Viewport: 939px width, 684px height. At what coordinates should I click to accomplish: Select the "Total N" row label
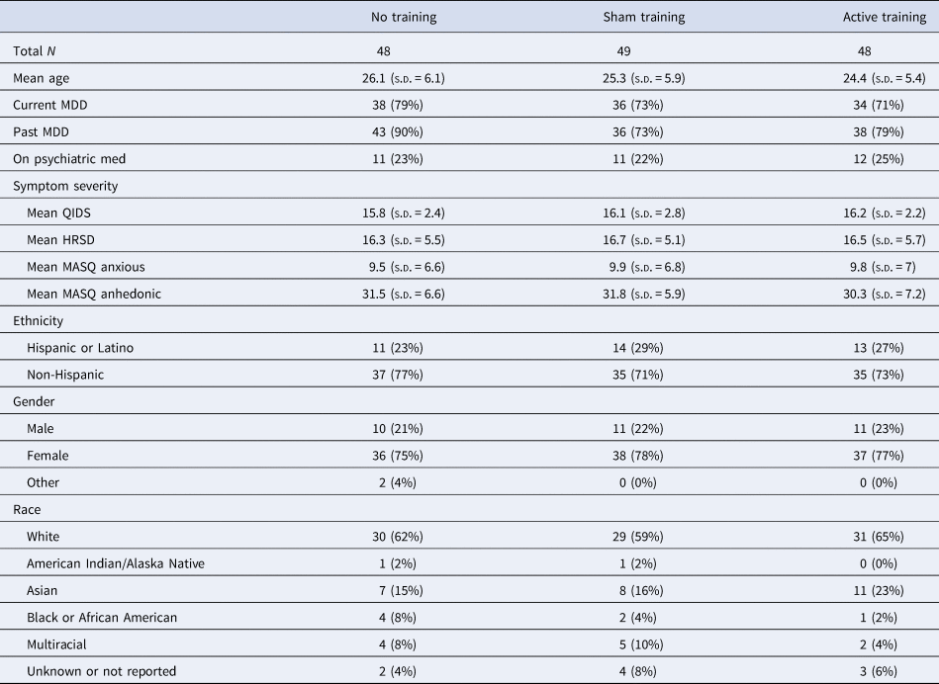coord(35,50)
